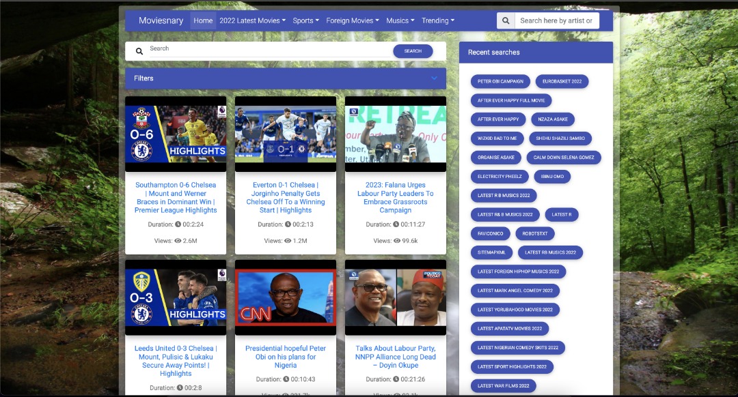Select the LATEST R B MUSICS 2022 tag
Screen dimensions: 738x397
(x=504, y=196)
